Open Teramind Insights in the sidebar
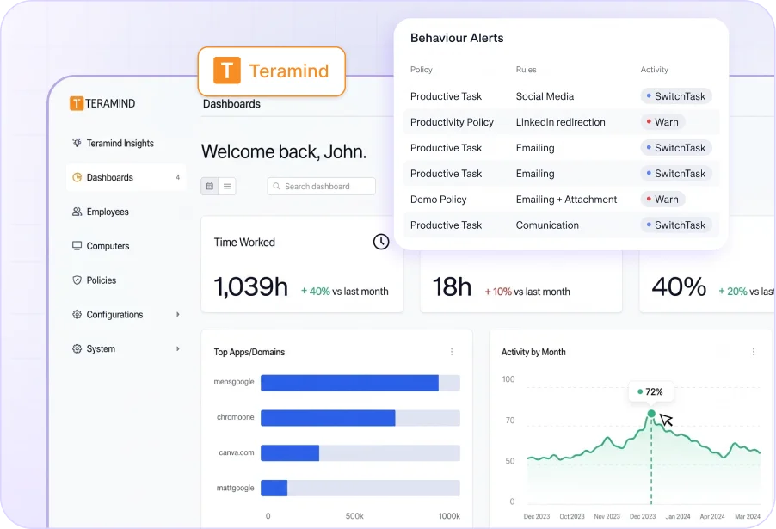Viewport: 776px width, 529px height. 126,143
